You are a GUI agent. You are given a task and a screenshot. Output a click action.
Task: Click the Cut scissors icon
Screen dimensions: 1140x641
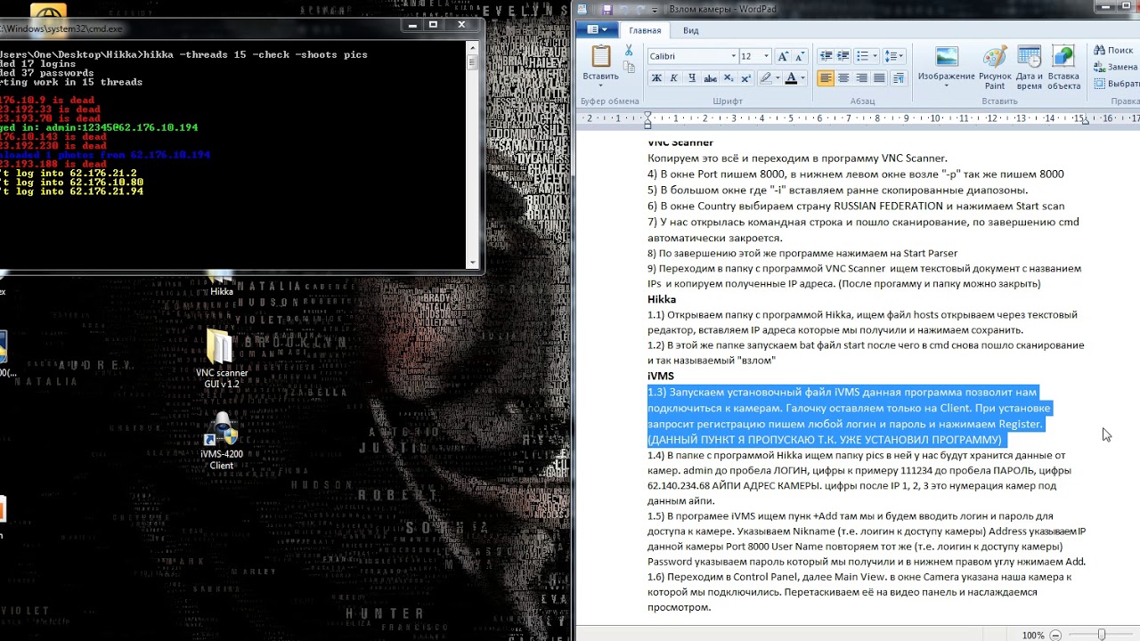(629, 51)
